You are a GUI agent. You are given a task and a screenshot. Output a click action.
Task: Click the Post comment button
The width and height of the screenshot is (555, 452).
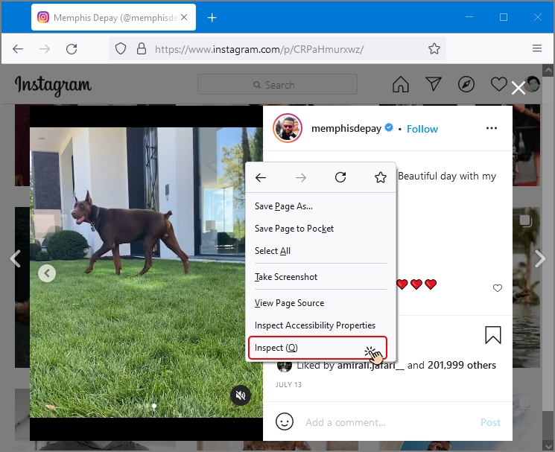pos(490,422)
